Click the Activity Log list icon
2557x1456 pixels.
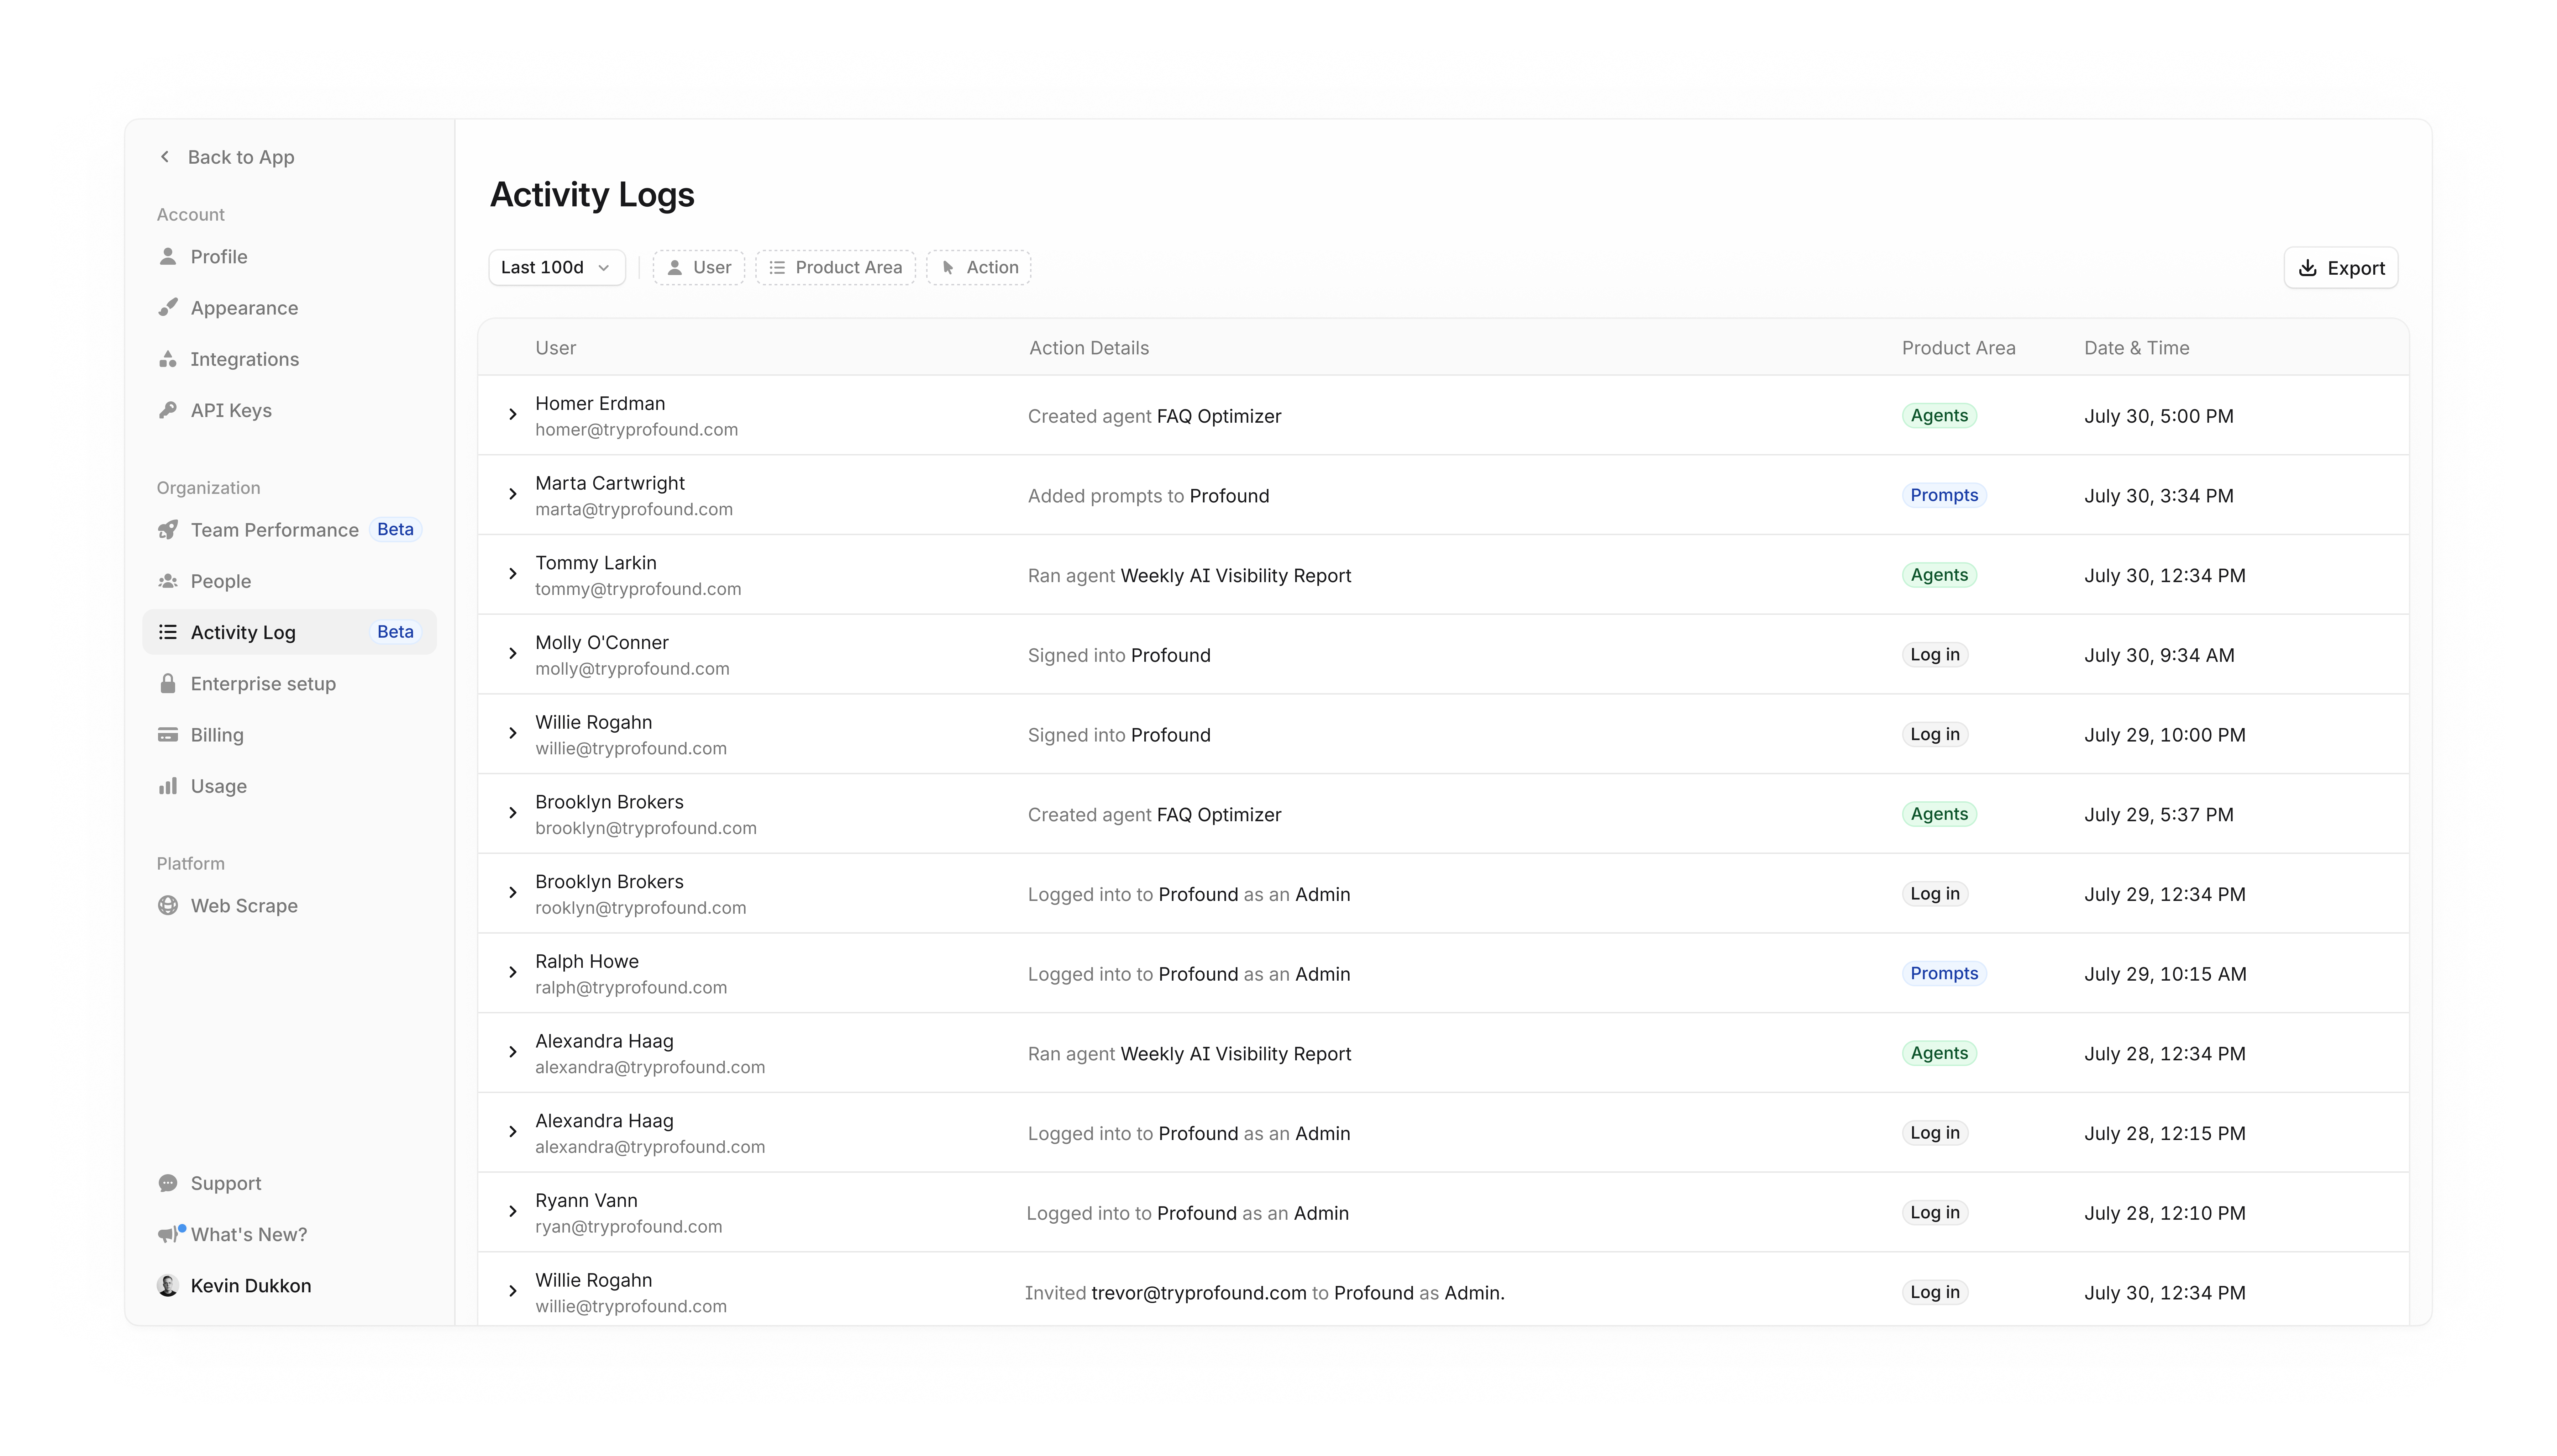pos(168,632)
